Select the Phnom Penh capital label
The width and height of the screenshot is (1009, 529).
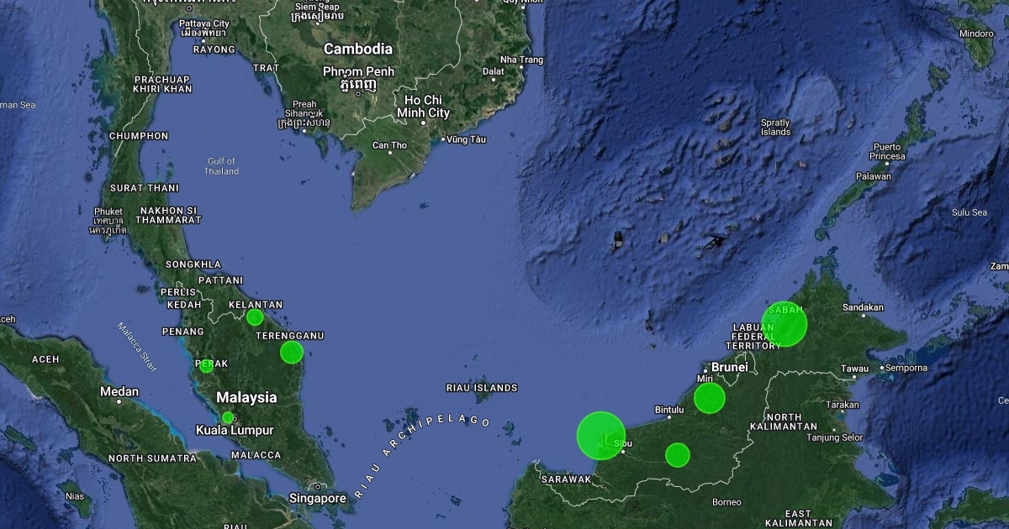pyautogui.click(x=358, y=78)
